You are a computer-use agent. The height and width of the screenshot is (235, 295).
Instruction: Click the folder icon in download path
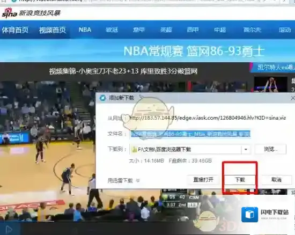point(134,150)
